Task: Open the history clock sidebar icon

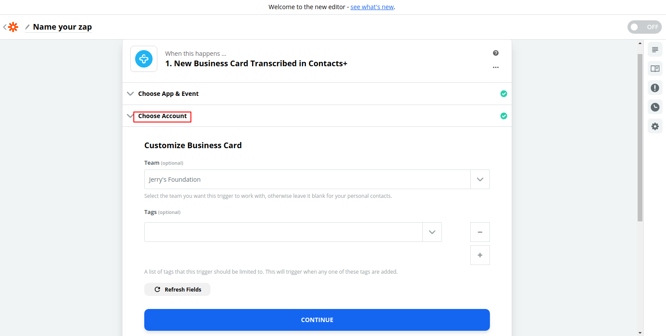Action: (655, 107)
